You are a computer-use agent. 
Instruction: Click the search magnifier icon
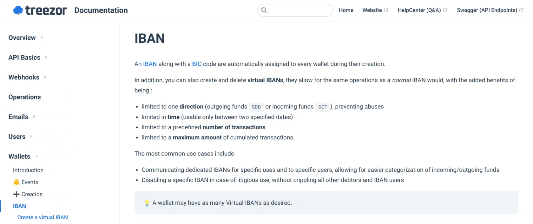click(264, 10)
